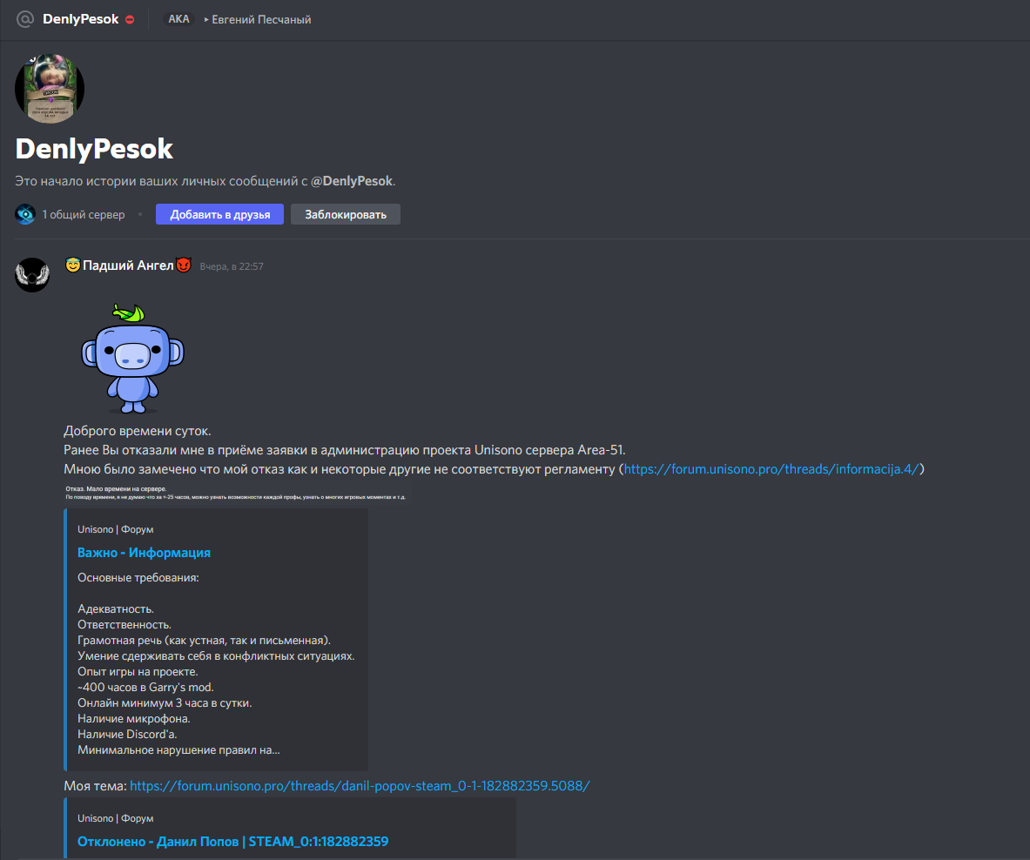Open the Отклонено - Данил Попов embed title
The image size is (1030, 860).
click(232, 842)
